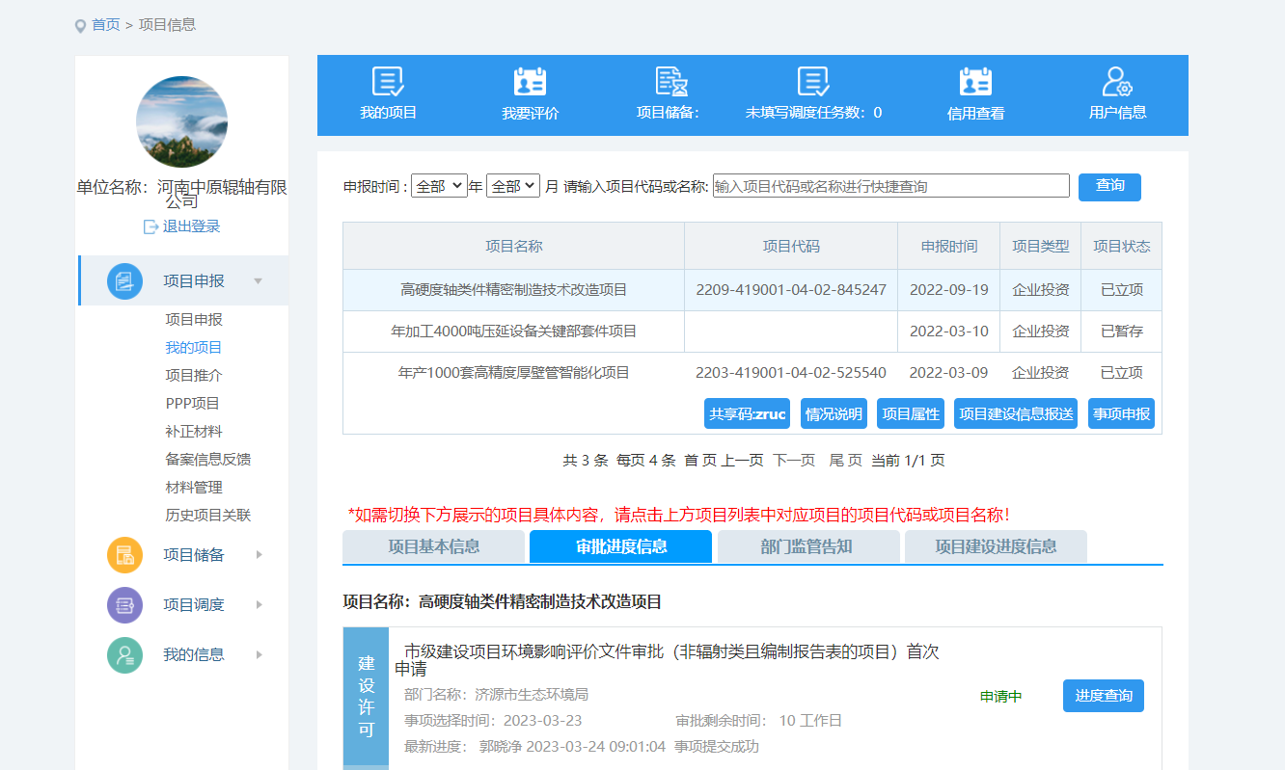Viewport: 1285px width, 770px height.
Task: Open the 我的项目 icon in top bar
Action: (388, 82)
